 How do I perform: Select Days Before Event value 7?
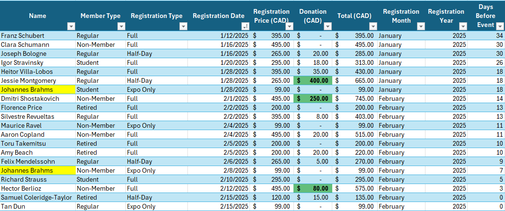486,170
